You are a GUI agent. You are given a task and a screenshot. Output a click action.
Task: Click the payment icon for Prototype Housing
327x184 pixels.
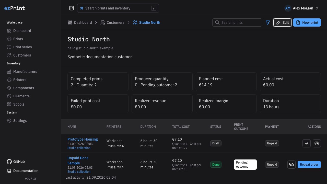pyautogui.click(x=317, y=143)
